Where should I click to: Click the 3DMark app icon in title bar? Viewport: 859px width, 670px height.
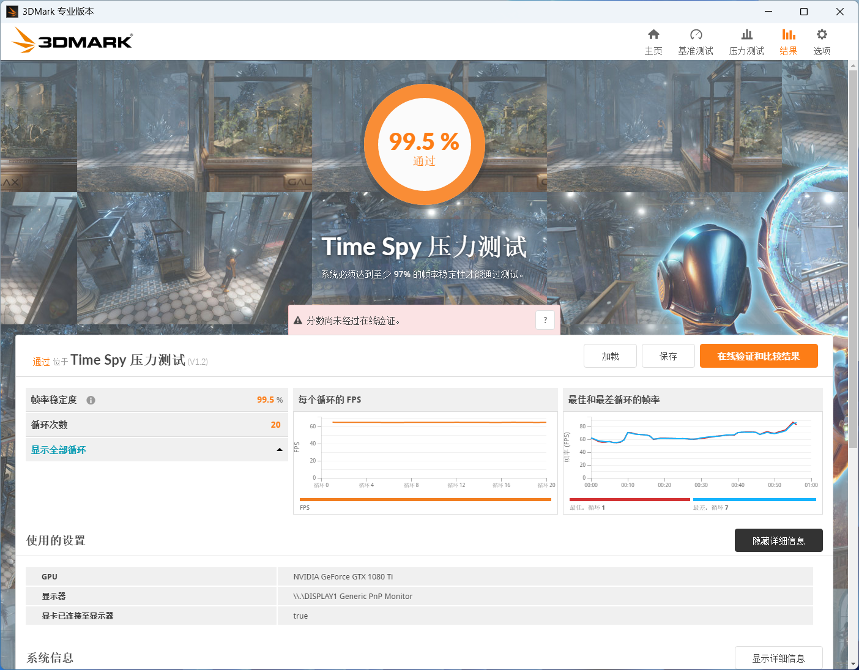(x=12, y=12)
